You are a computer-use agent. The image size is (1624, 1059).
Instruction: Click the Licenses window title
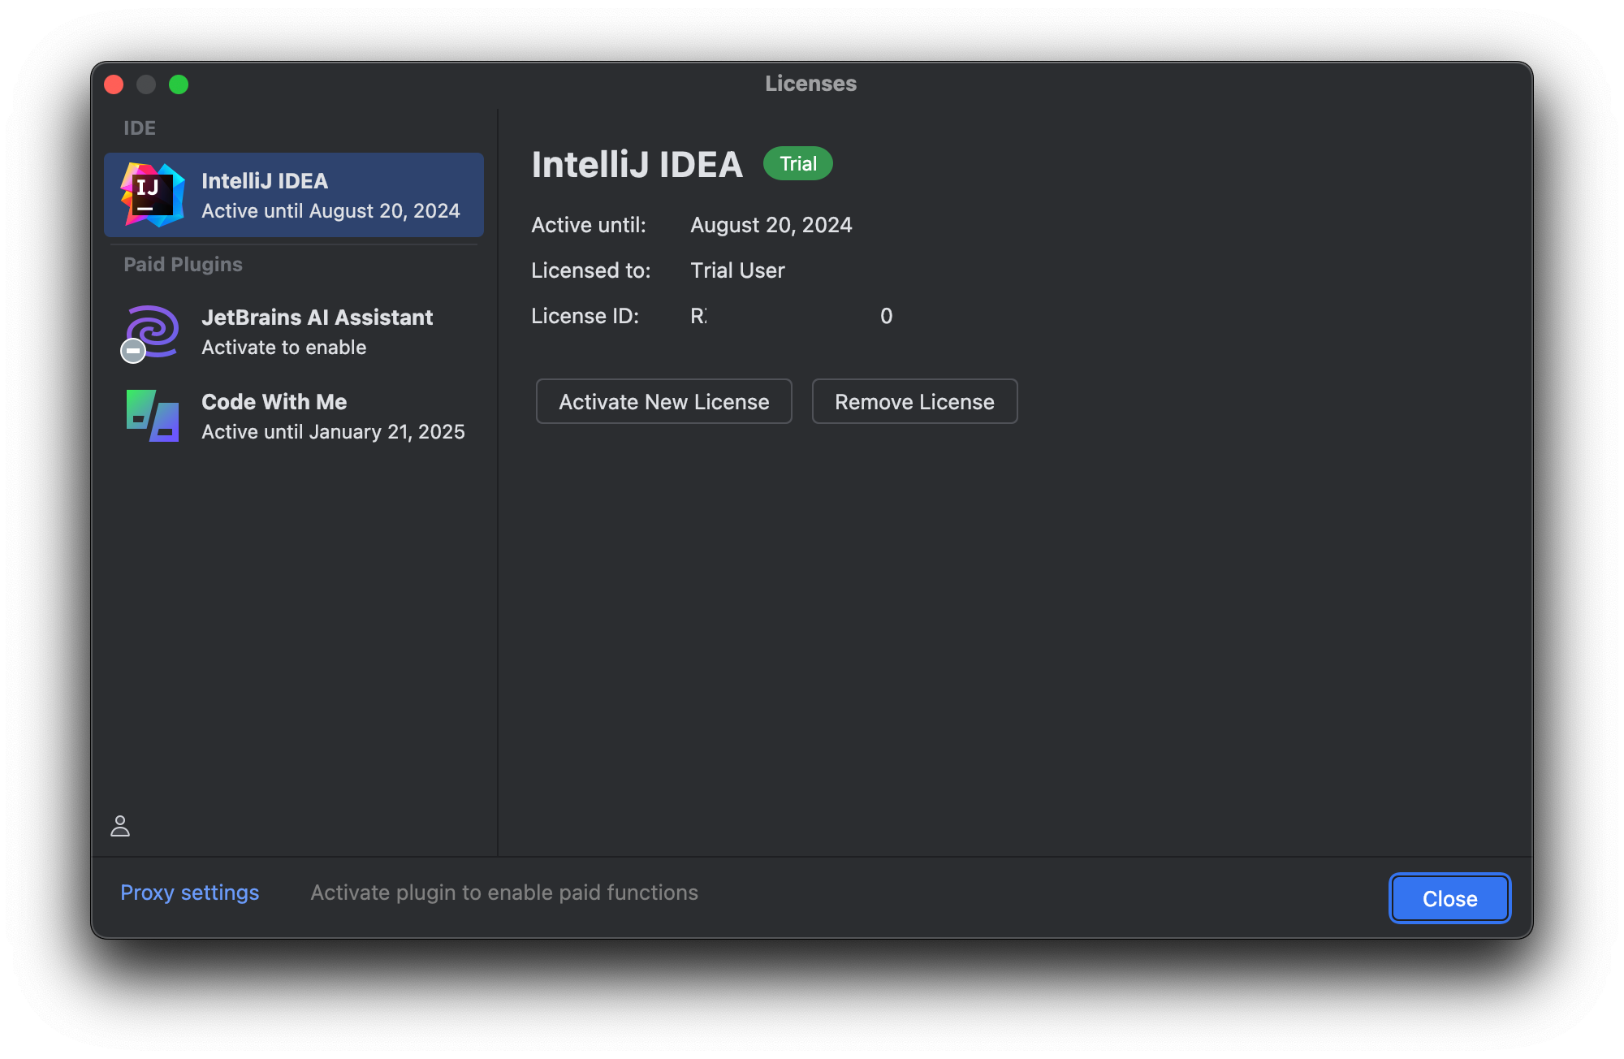click(x=811, y=84)
